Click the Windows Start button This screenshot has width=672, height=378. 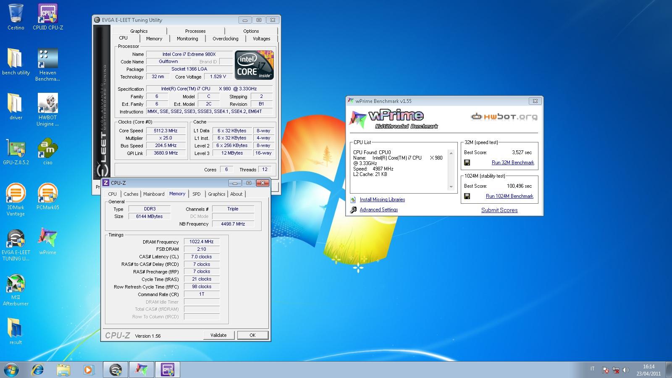click(x=11, y=370)
